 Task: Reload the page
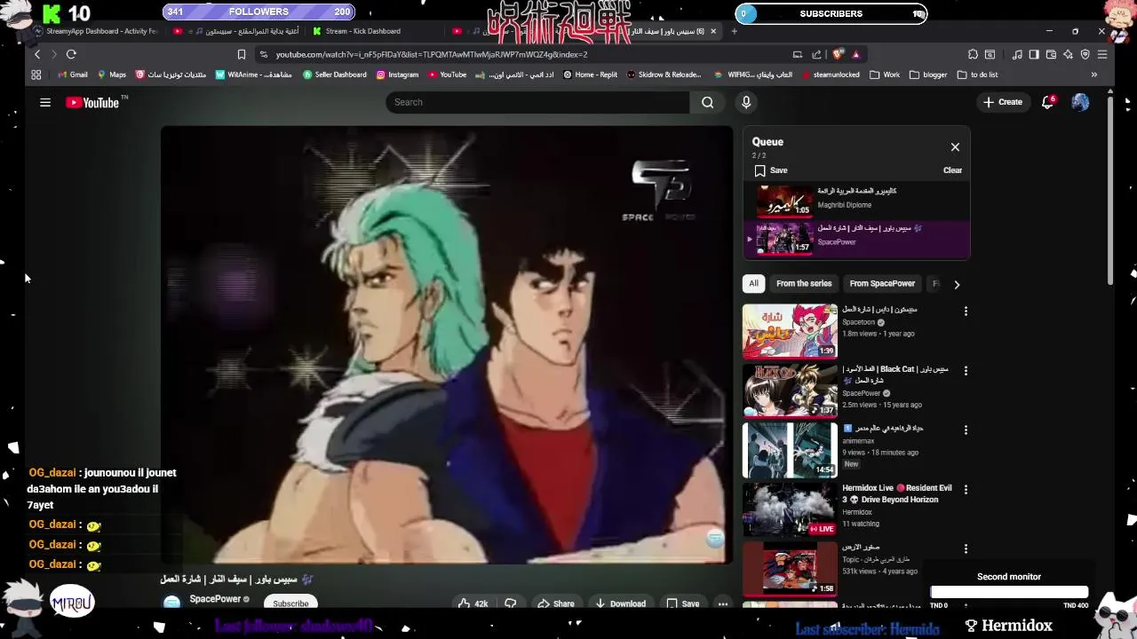pyautogui.click(x=71, y=54)
